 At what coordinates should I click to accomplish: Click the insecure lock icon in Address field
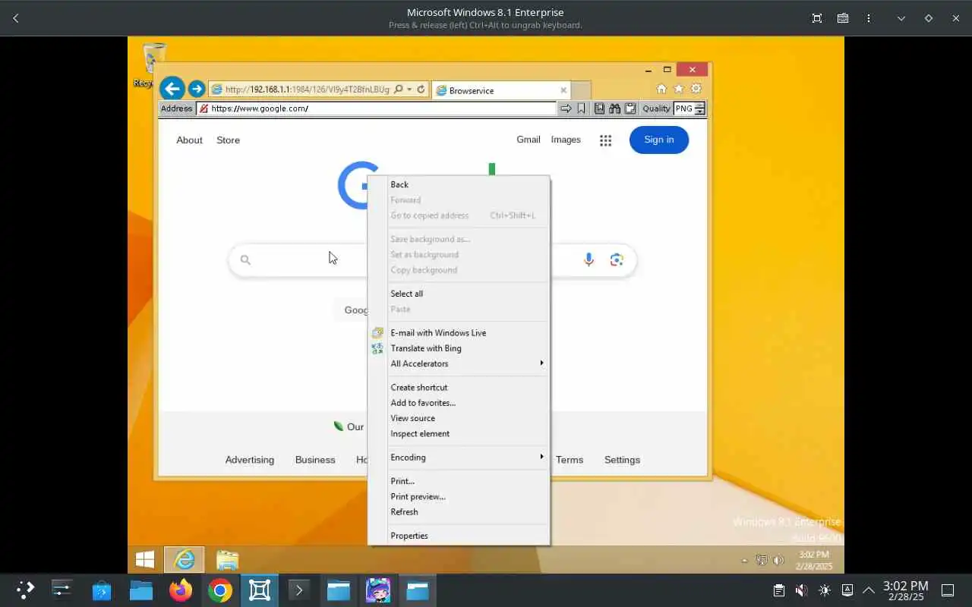pos(204,109)
